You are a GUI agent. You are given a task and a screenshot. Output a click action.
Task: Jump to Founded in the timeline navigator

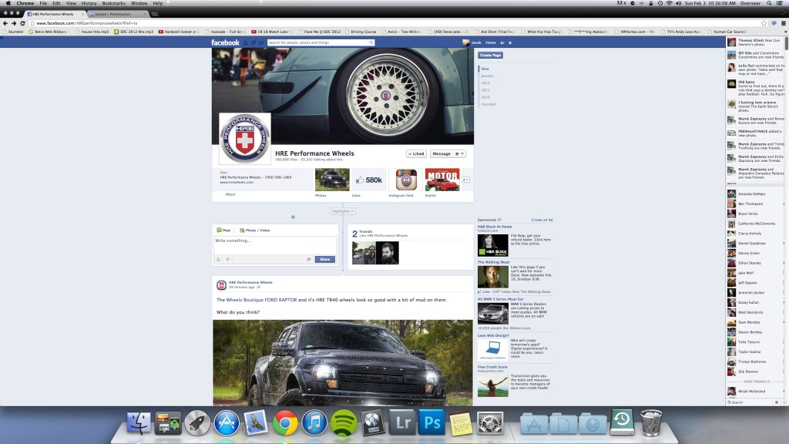click(x=488, y=104)
